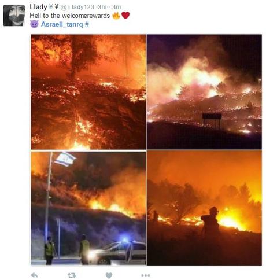The width and height of the screenshot is (266, 280).
Task: Like the tweet with heart icon
Action: [109, 275]
